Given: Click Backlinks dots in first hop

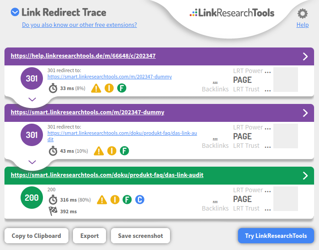Looking at the screenshot, I should coord(215,82).
